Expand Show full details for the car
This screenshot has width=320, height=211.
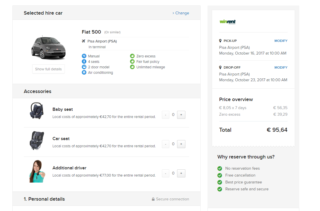[49, 69]
